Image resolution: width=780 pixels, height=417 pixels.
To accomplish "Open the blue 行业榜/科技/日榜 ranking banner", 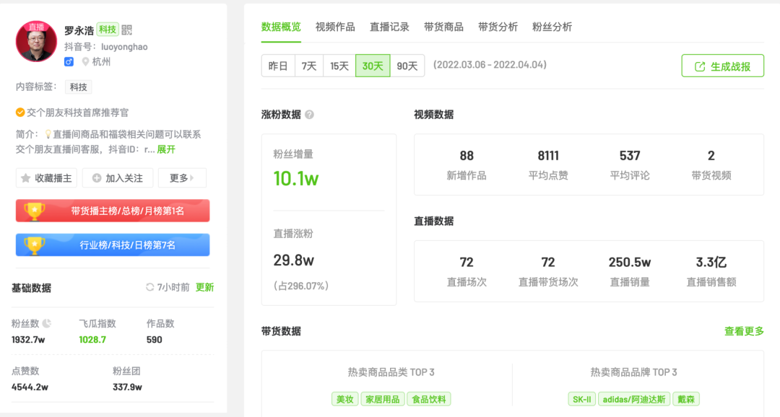I will [113, 245].
